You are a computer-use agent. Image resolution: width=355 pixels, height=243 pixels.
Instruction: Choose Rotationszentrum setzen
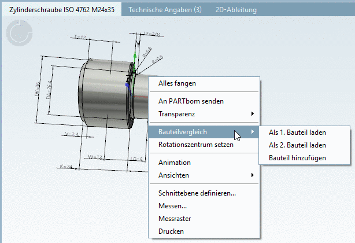coord(204,145)
